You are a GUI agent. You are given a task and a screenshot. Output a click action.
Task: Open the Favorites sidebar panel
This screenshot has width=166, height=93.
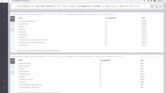(4, 13)
